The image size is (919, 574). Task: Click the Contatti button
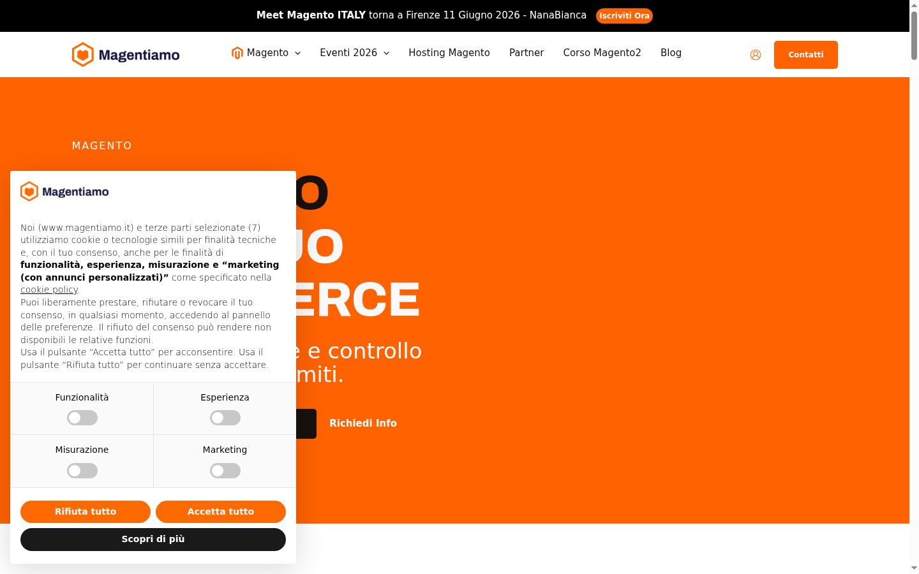point(806,55)
